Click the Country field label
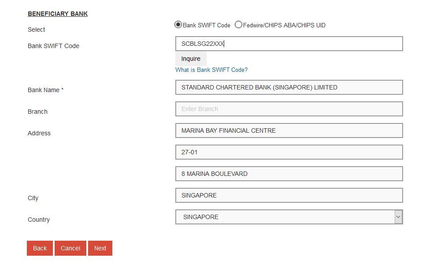Screen dimensions: 437x272 click(x=39, y=220)
